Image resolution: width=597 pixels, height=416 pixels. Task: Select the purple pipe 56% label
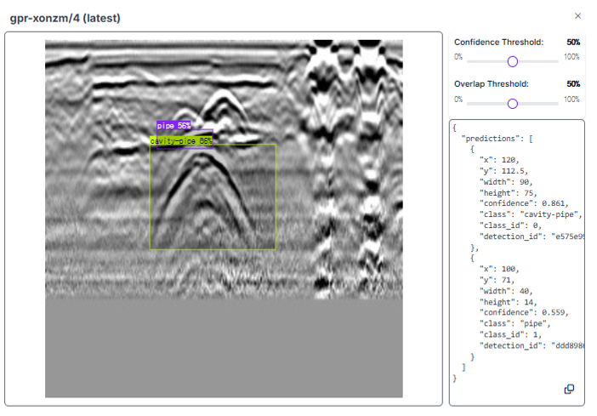tap(173, 126)
